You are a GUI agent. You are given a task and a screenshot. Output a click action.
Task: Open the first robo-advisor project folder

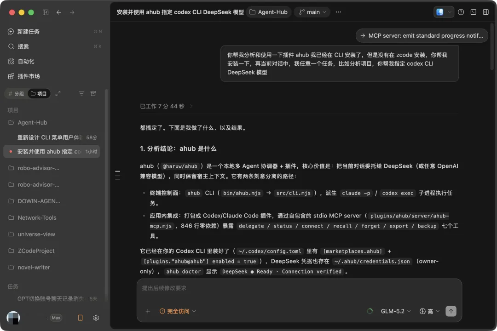52,168
